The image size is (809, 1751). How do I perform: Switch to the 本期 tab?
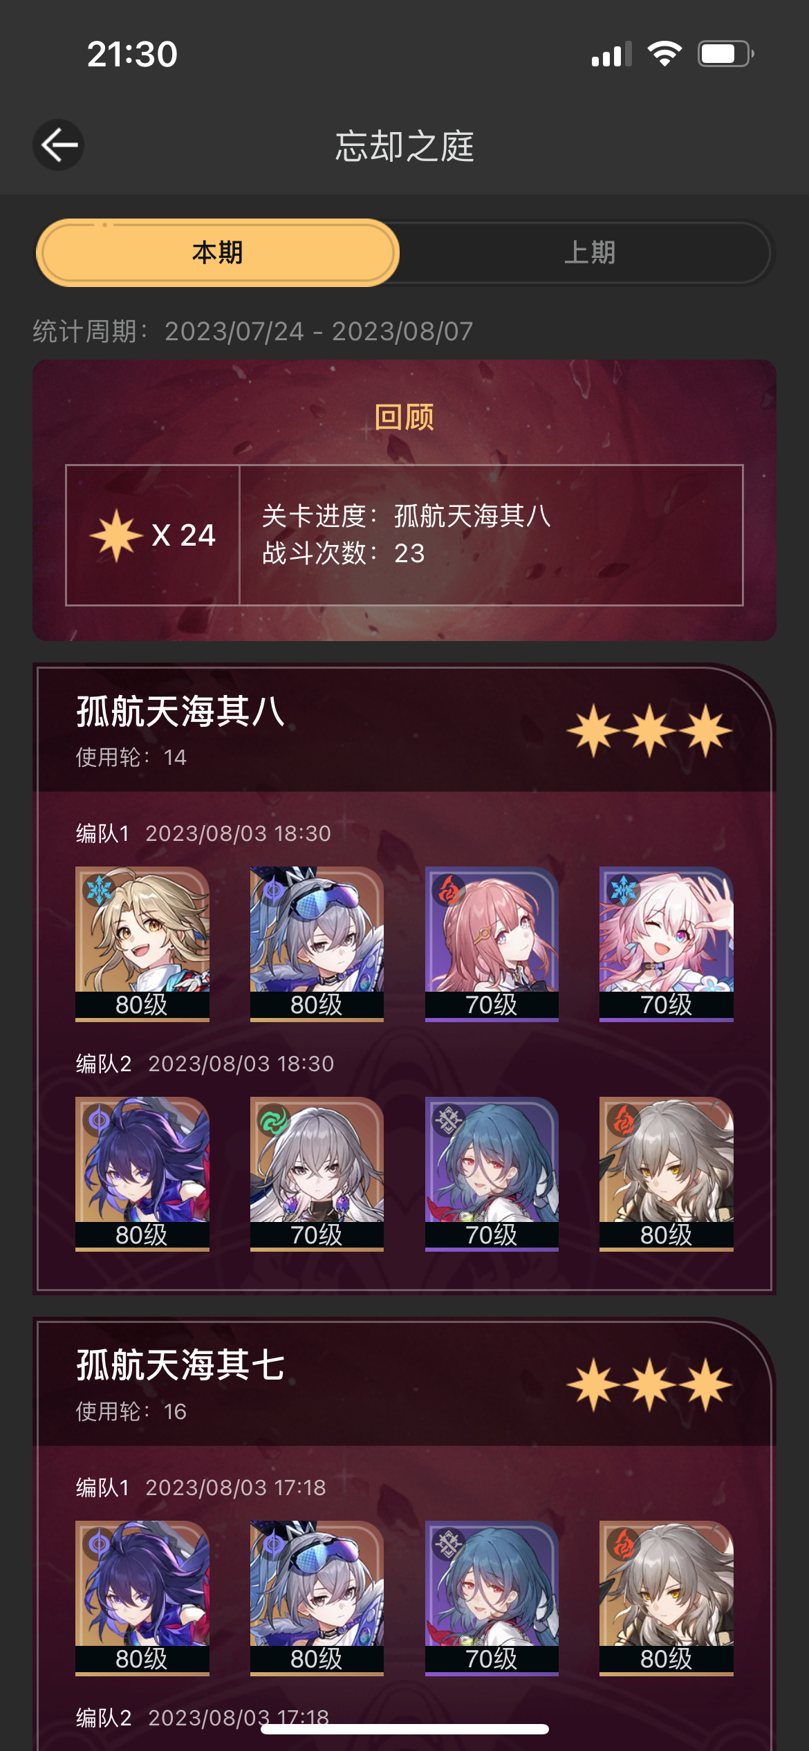(x=217, y=252)
